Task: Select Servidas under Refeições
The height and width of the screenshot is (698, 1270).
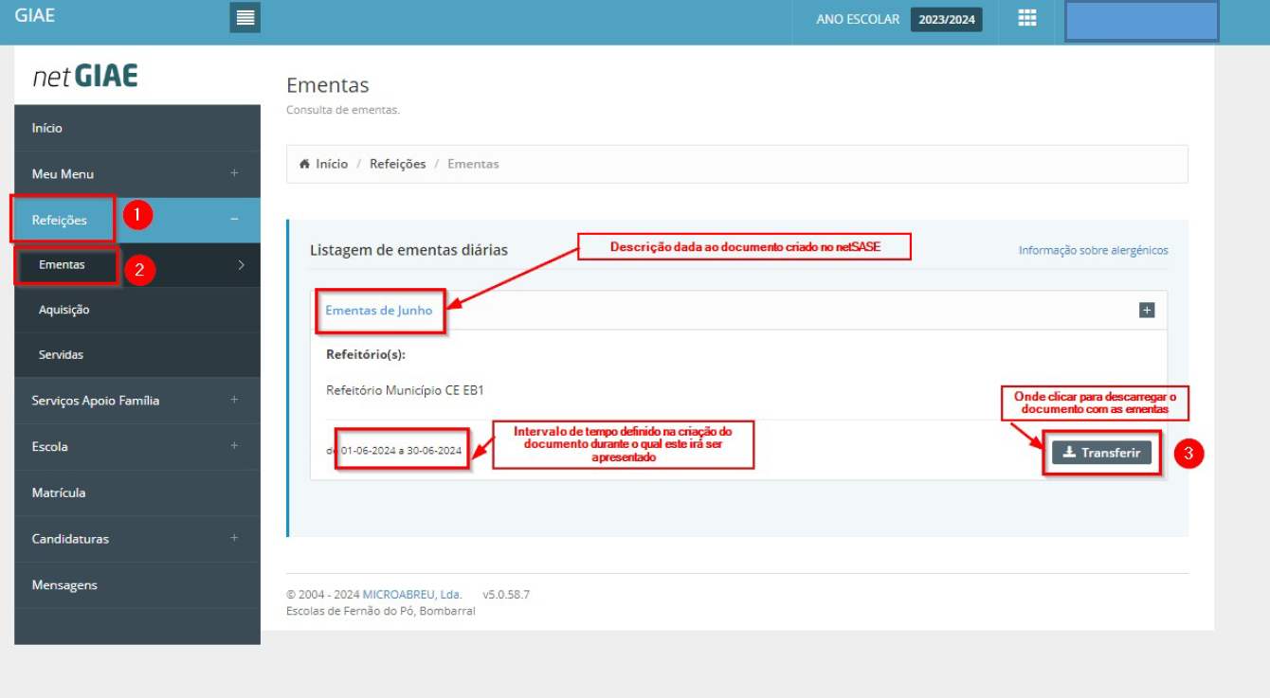Action: [x=62, y=354]
